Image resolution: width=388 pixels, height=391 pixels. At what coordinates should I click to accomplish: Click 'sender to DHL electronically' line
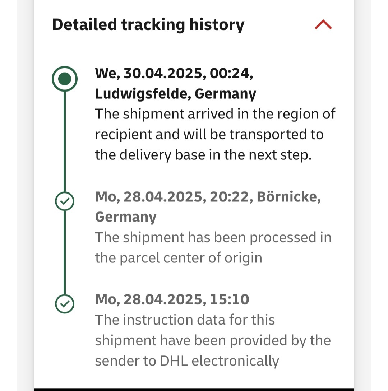[187, 360]
